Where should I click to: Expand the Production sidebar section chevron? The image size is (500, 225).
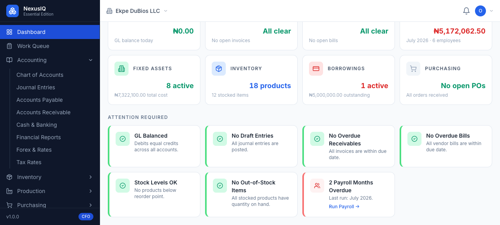pos(91,191)
